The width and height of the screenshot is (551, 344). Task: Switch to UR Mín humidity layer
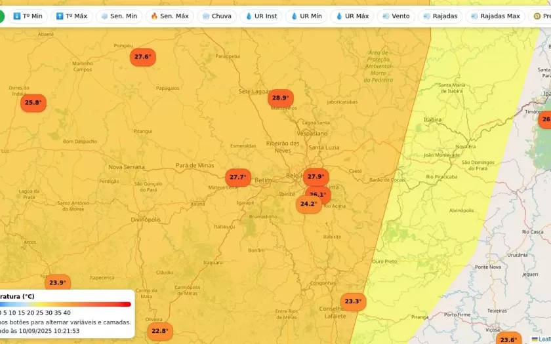[306, 16]
